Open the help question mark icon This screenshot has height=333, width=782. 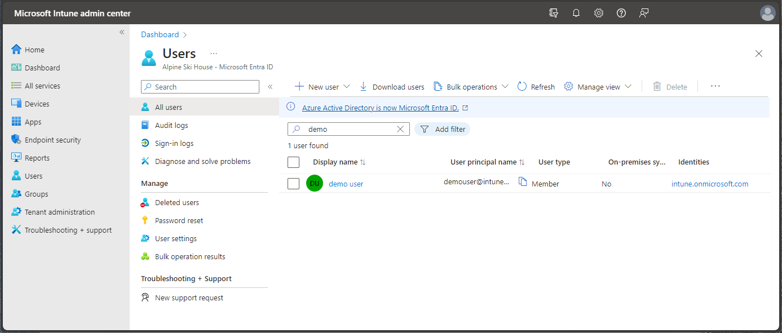point(621,12)
